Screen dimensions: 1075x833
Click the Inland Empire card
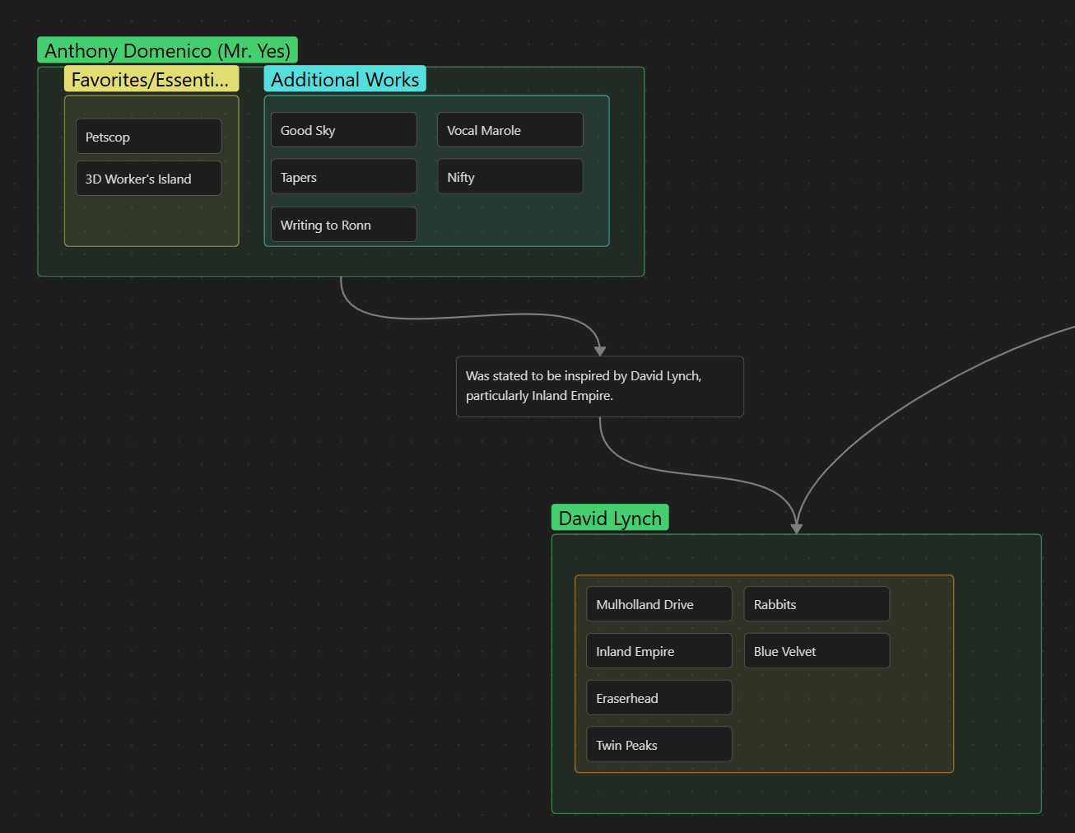(658, 651)
